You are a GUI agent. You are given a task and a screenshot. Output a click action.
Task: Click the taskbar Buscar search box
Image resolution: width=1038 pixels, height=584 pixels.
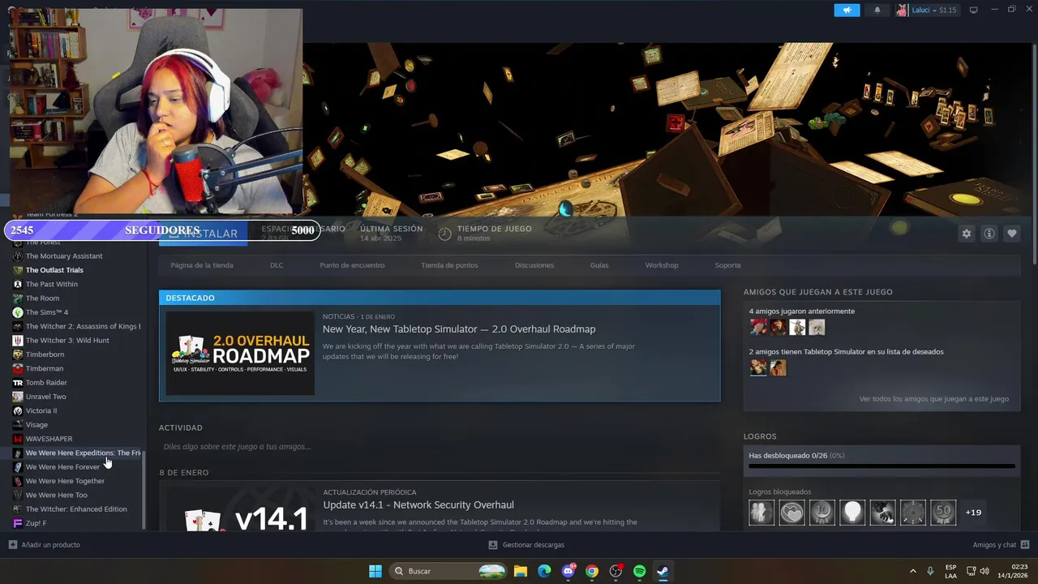click(449, 571)
